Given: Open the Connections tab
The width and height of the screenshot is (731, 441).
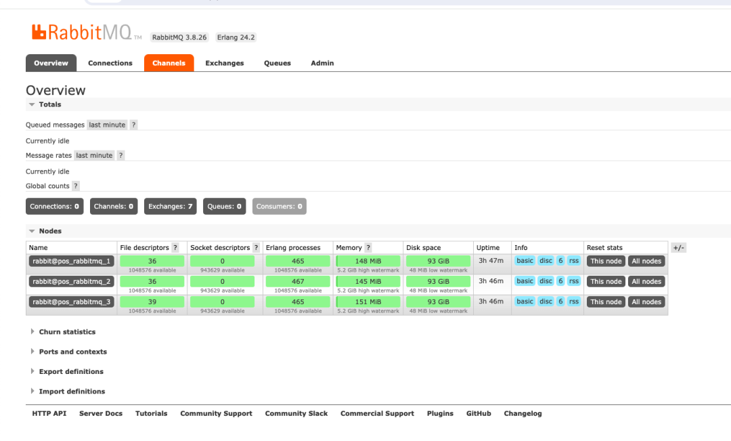Looking at the screenshot, I should click(x=110, y=63).
